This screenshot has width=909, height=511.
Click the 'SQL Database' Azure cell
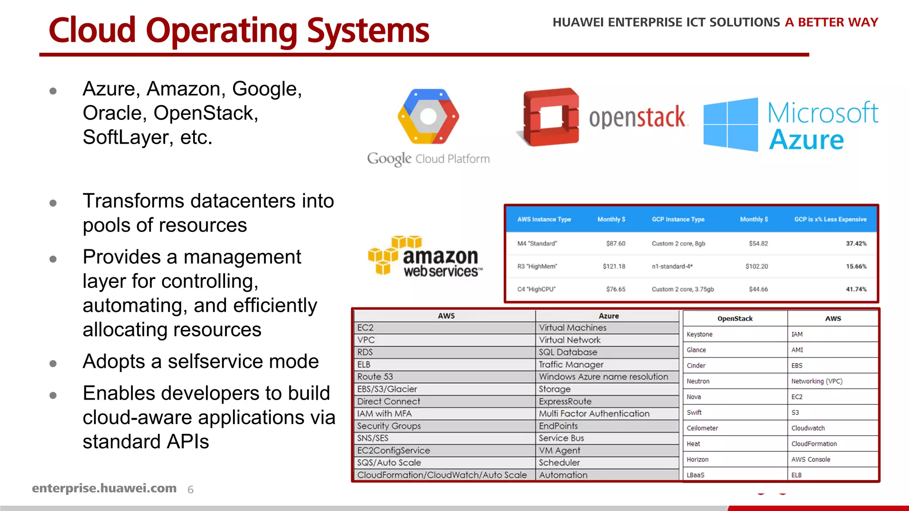(607, 352)
